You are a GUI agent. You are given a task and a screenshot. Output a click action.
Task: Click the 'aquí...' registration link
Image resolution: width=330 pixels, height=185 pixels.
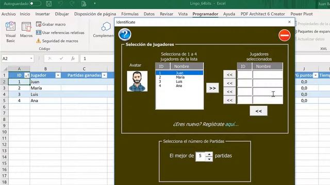[232, 124]
